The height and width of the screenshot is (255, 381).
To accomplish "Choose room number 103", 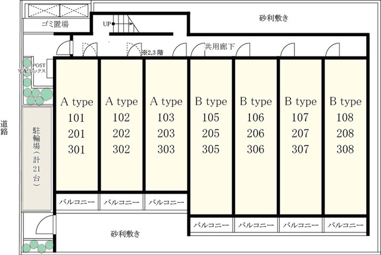I will click(x=166, y=118).
